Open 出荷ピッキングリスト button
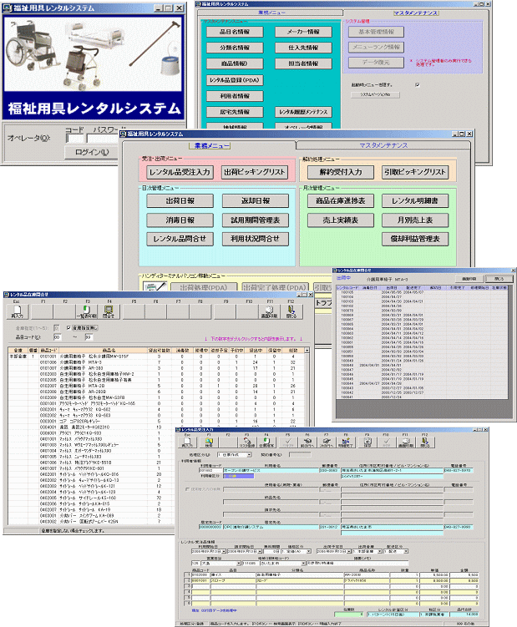This screenshot has width=517, height=627. [255, 172]
